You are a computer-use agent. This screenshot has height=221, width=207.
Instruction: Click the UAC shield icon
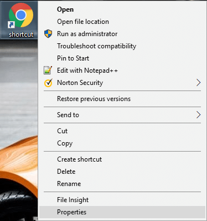click(x=48, y=34)
